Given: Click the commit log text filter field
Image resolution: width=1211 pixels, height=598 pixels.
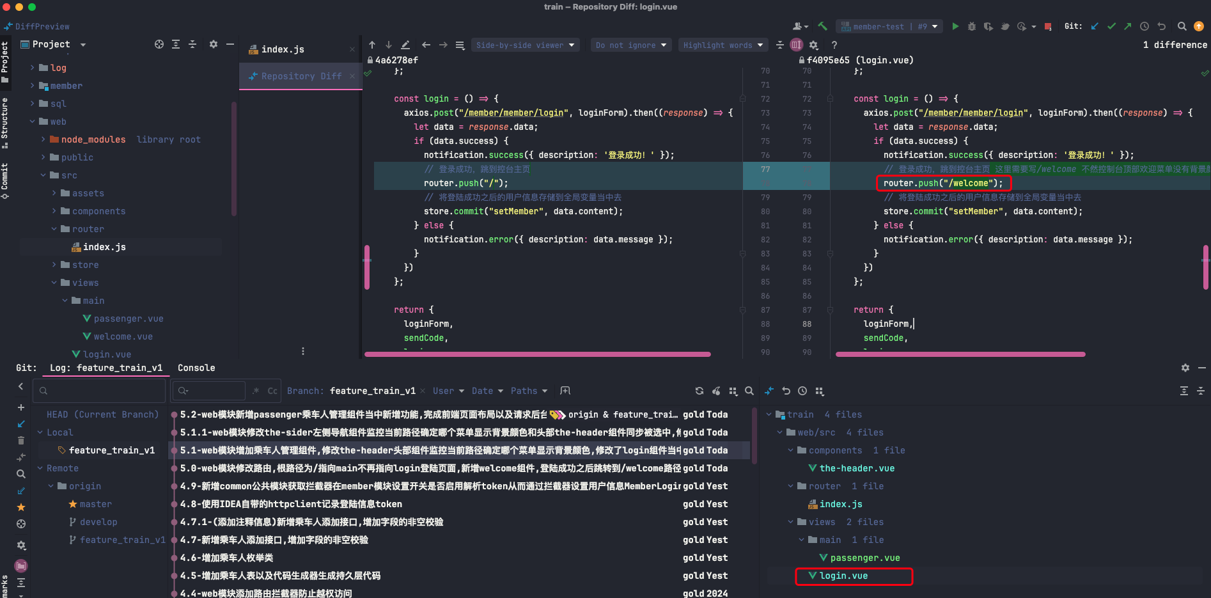Looking at the screenshot, I should (210, 391).
